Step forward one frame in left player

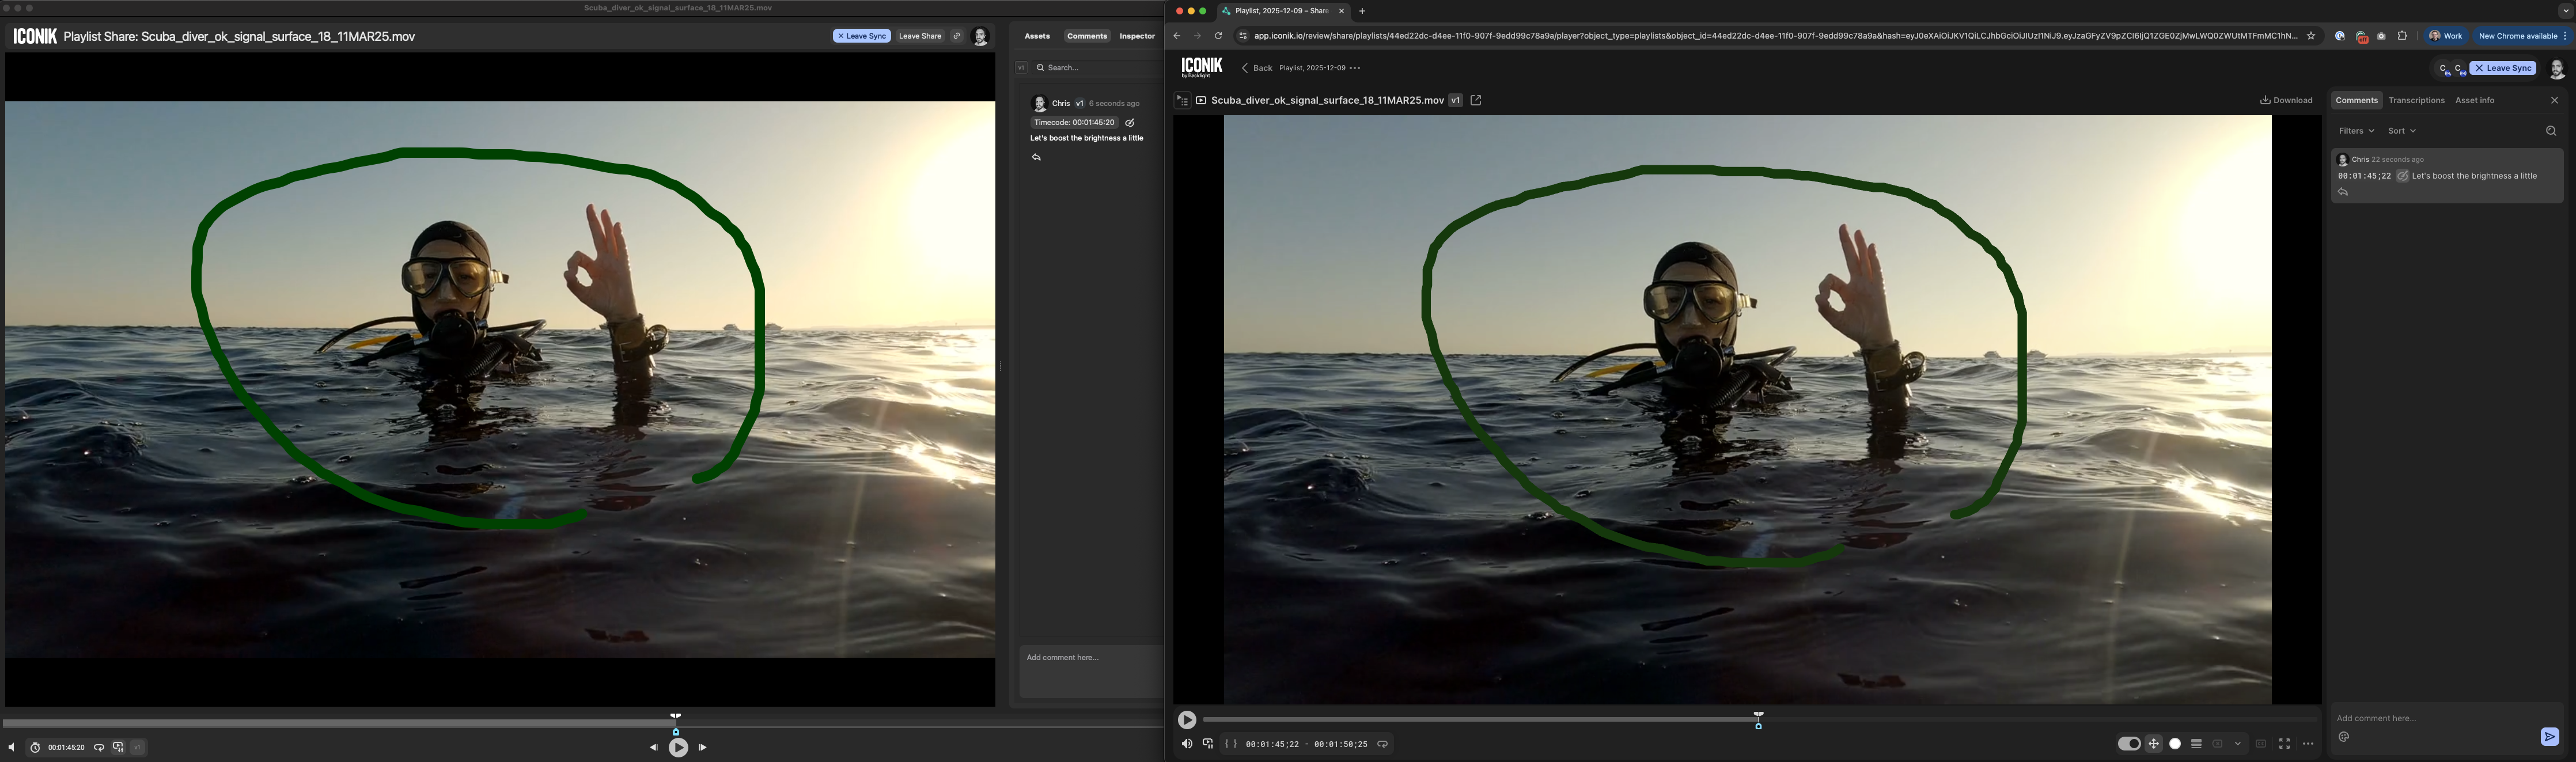click(x=702, y=748)
